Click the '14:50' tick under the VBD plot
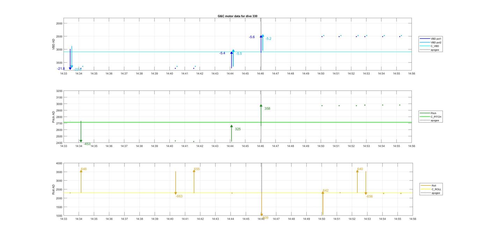 [321, 74]
